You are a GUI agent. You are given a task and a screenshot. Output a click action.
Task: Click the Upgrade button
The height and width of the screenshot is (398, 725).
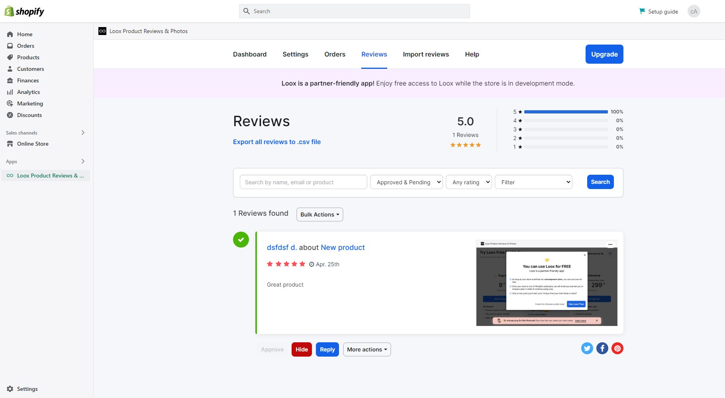(x=604, y=54)
